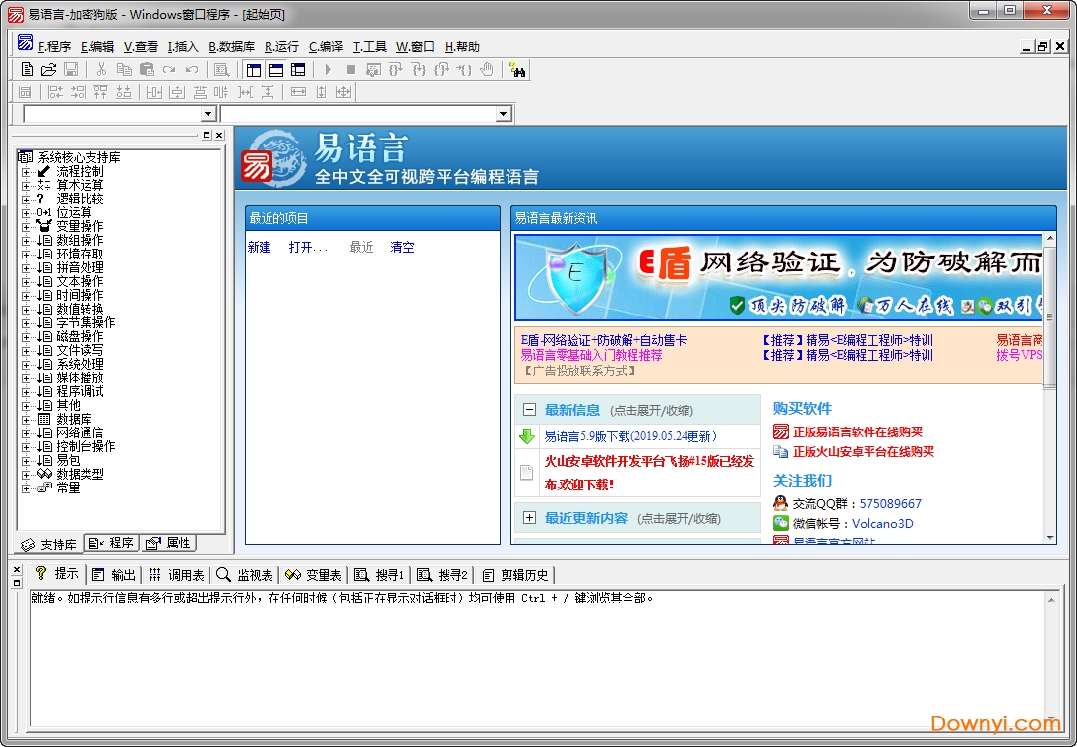The height and width of the screenshot is (747, 1077).
Task: Paste from clipboard using the Paste icon
Action: pos(146,69)
